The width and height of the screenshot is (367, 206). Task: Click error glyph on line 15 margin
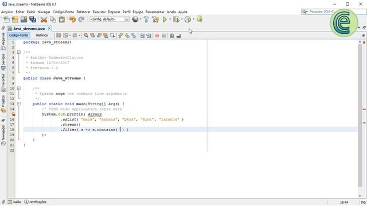[13, 114]
